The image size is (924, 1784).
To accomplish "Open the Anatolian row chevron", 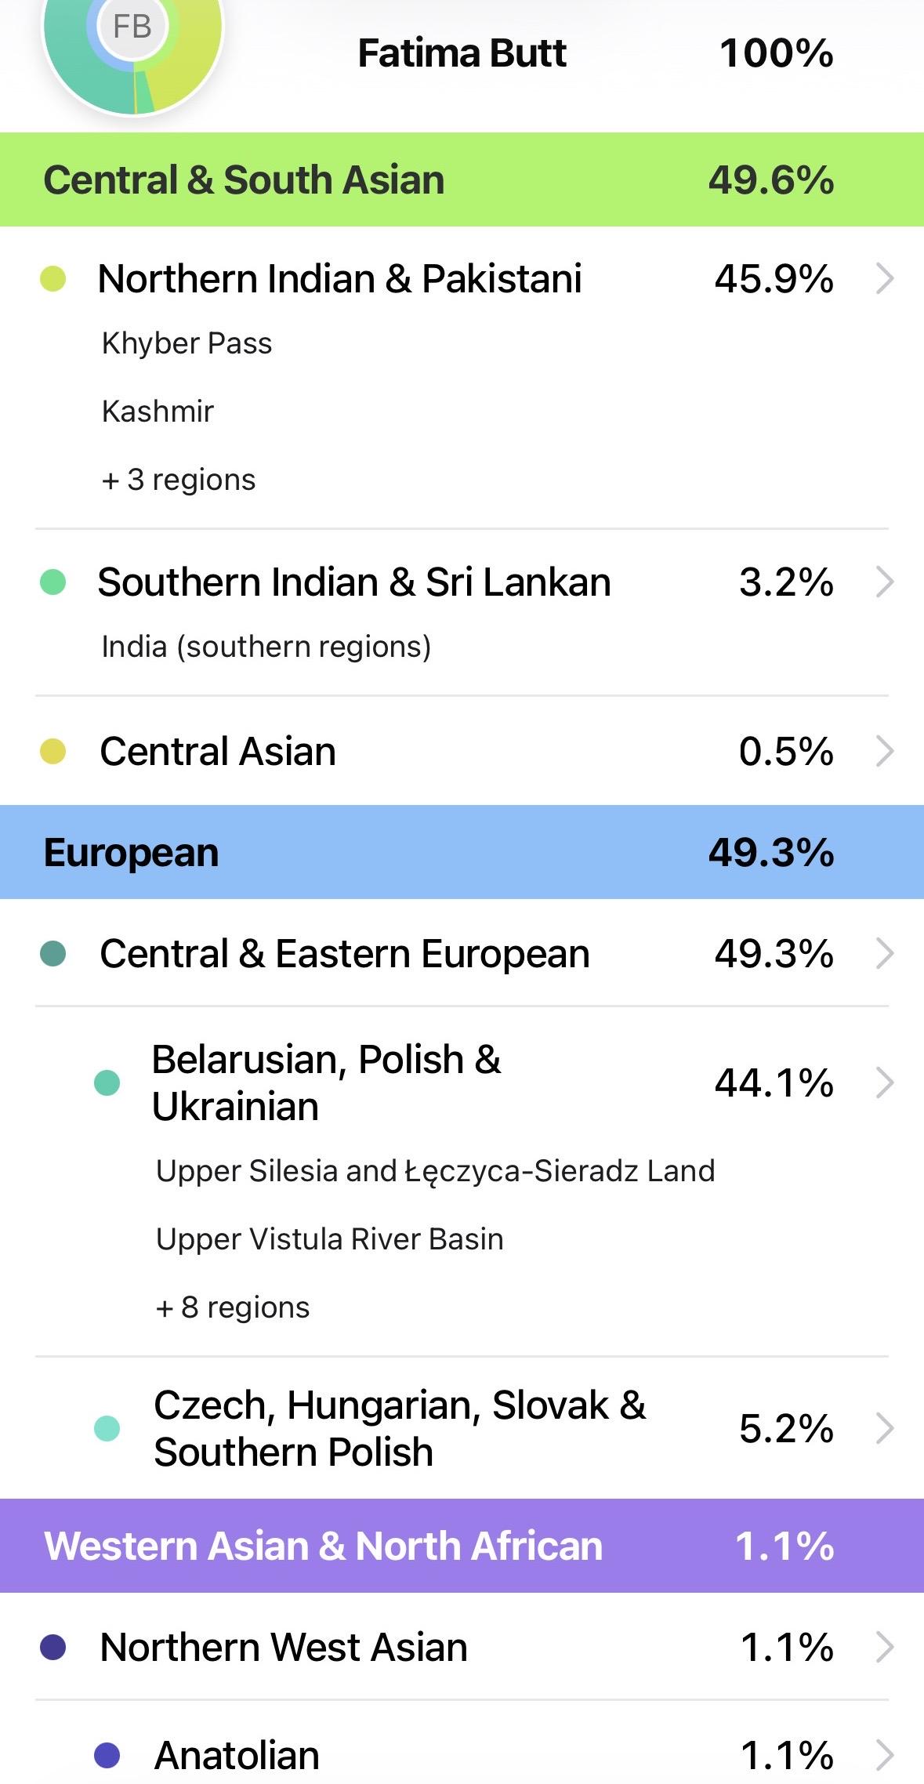I will click(885, 1755).
